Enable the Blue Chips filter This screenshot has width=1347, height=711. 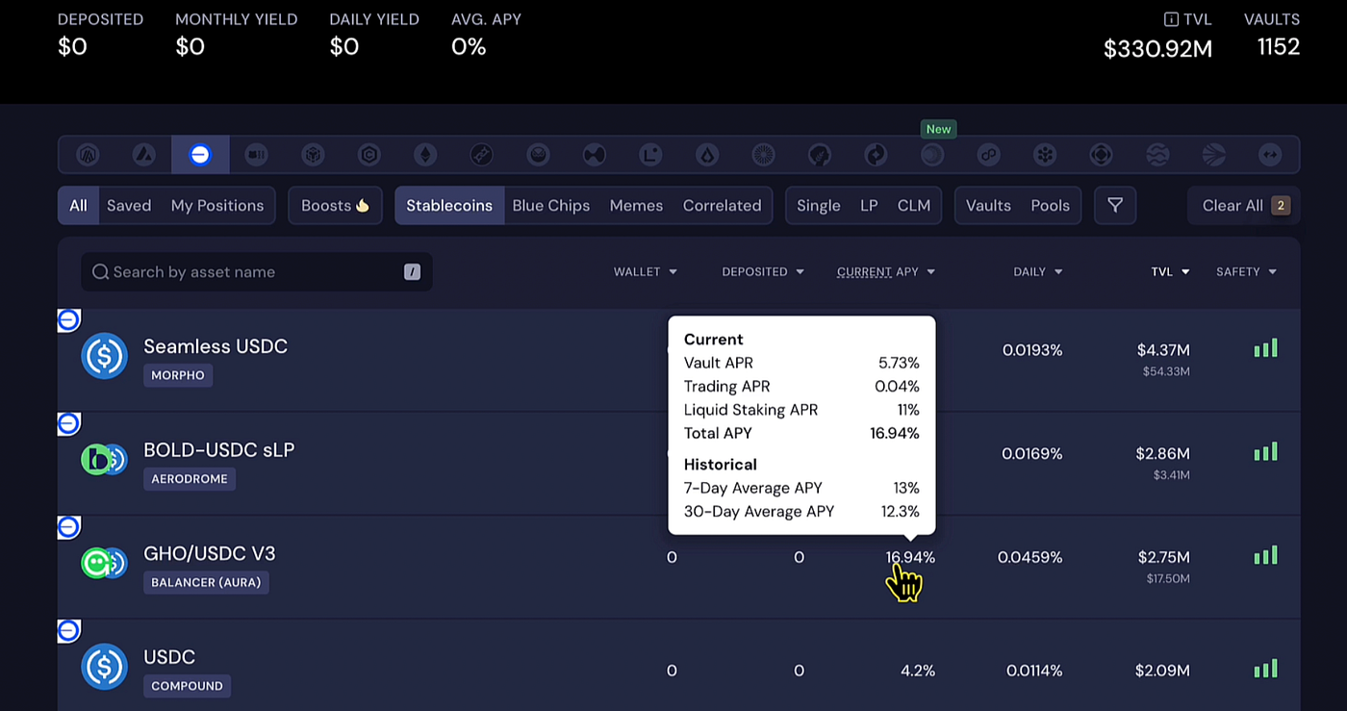pos(551,205)
